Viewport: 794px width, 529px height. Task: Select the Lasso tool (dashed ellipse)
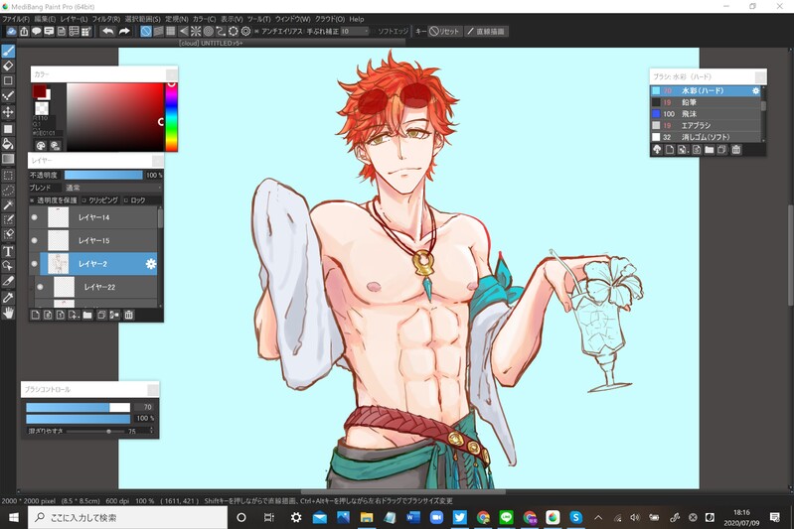point(8,191)
